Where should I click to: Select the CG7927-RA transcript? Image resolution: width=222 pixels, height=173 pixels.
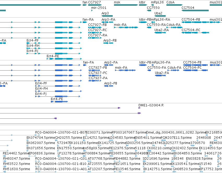(x=95, y=38)
